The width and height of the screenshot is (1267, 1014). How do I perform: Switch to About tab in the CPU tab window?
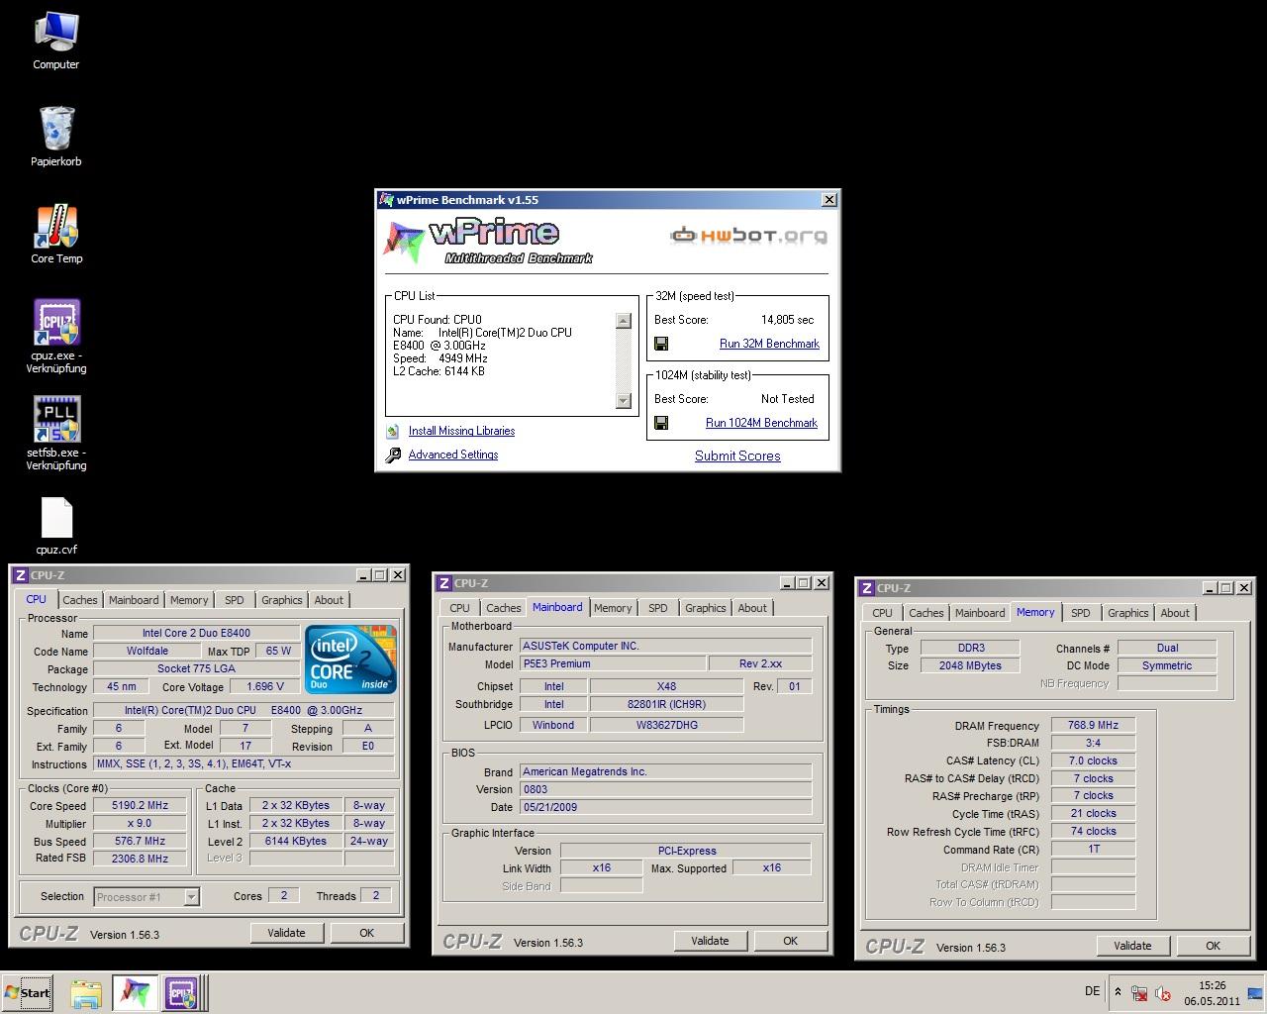[x=329, y=600]
